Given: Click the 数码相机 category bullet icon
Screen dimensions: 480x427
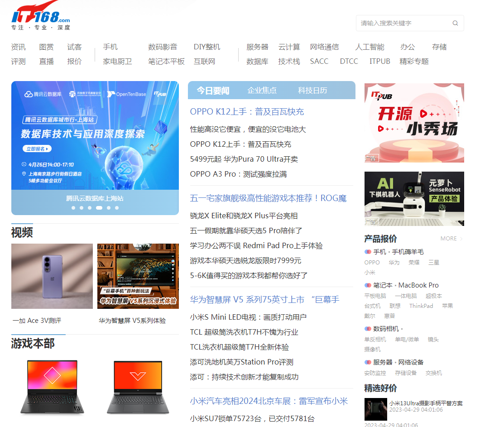Looking at the screenshot, I should [368, 329].
